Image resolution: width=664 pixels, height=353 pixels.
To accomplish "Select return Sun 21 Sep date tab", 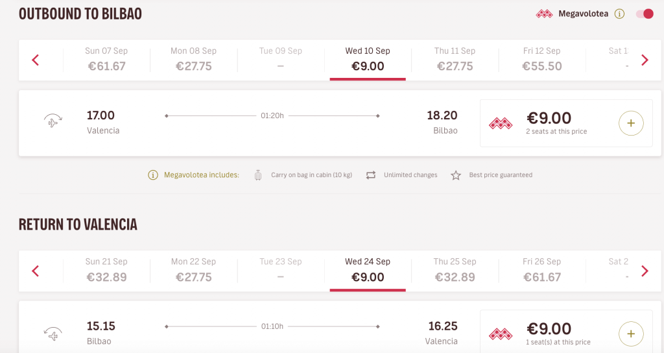I will [x=106, y=270].
